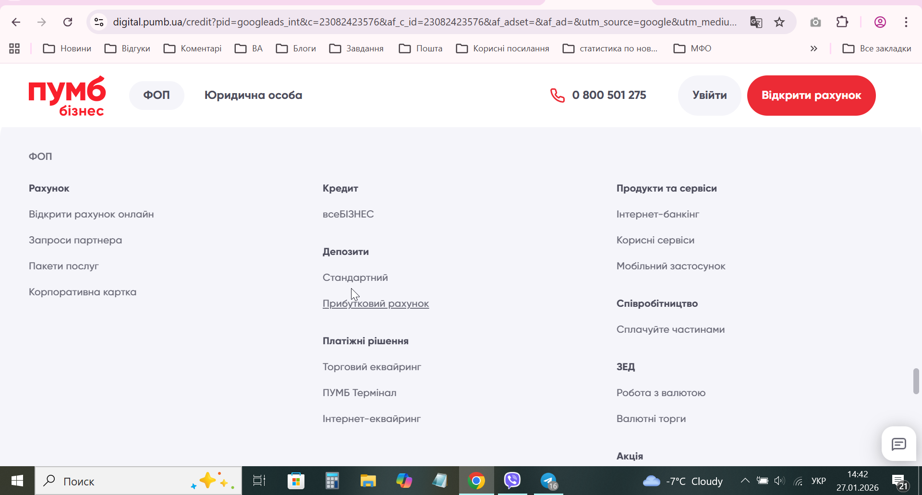922x495 pixels.
Task: Open the Коментарі bookmark folder
Action: click(x=193, y=48)
